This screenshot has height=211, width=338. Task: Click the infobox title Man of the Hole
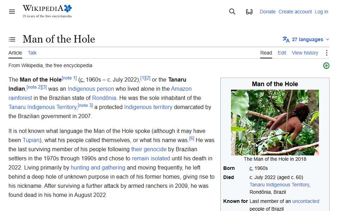click(275, 84)
